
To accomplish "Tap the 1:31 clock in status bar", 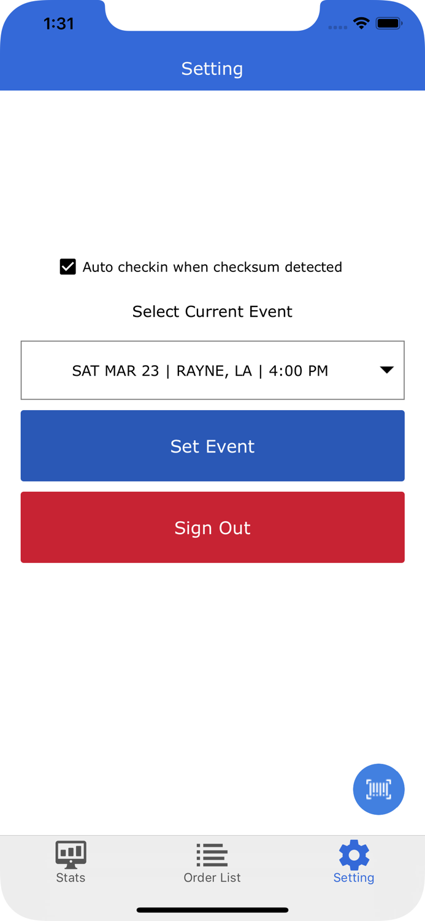I will [58, 23].
